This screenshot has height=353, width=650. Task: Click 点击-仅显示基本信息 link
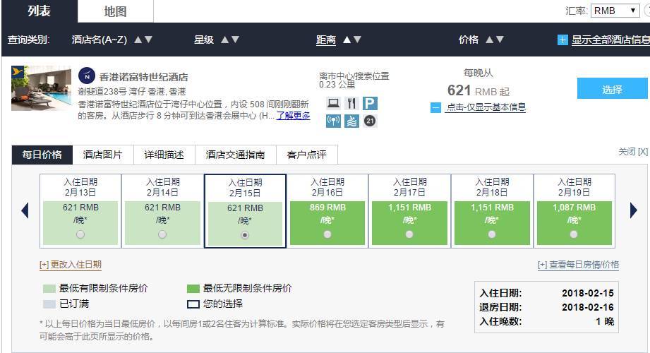486,107
